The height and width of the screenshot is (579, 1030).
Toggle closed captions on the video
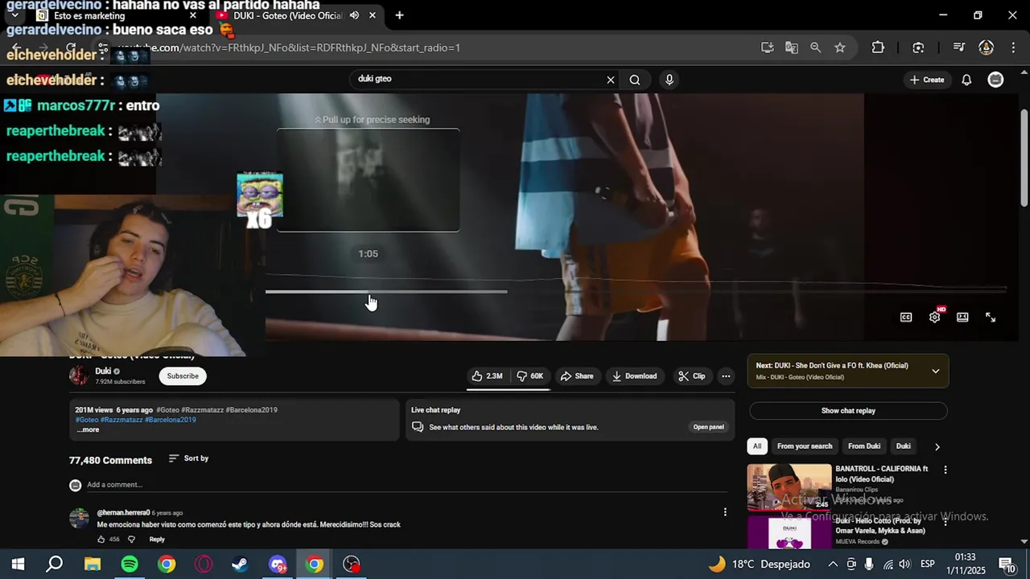[x=906, y=317]
